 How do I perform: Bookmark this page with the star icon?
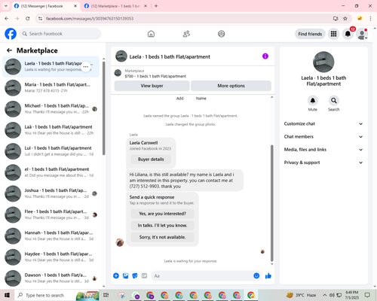pos(345,18)
